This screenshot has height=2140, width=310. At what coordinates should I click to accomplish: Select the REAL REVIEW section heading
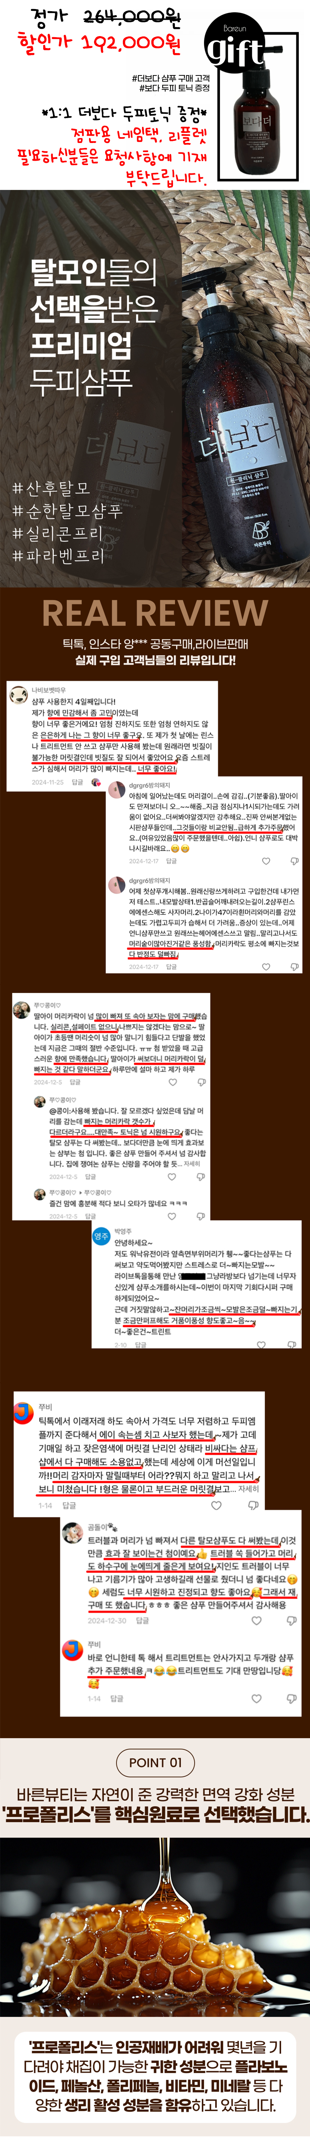(155, 613)
